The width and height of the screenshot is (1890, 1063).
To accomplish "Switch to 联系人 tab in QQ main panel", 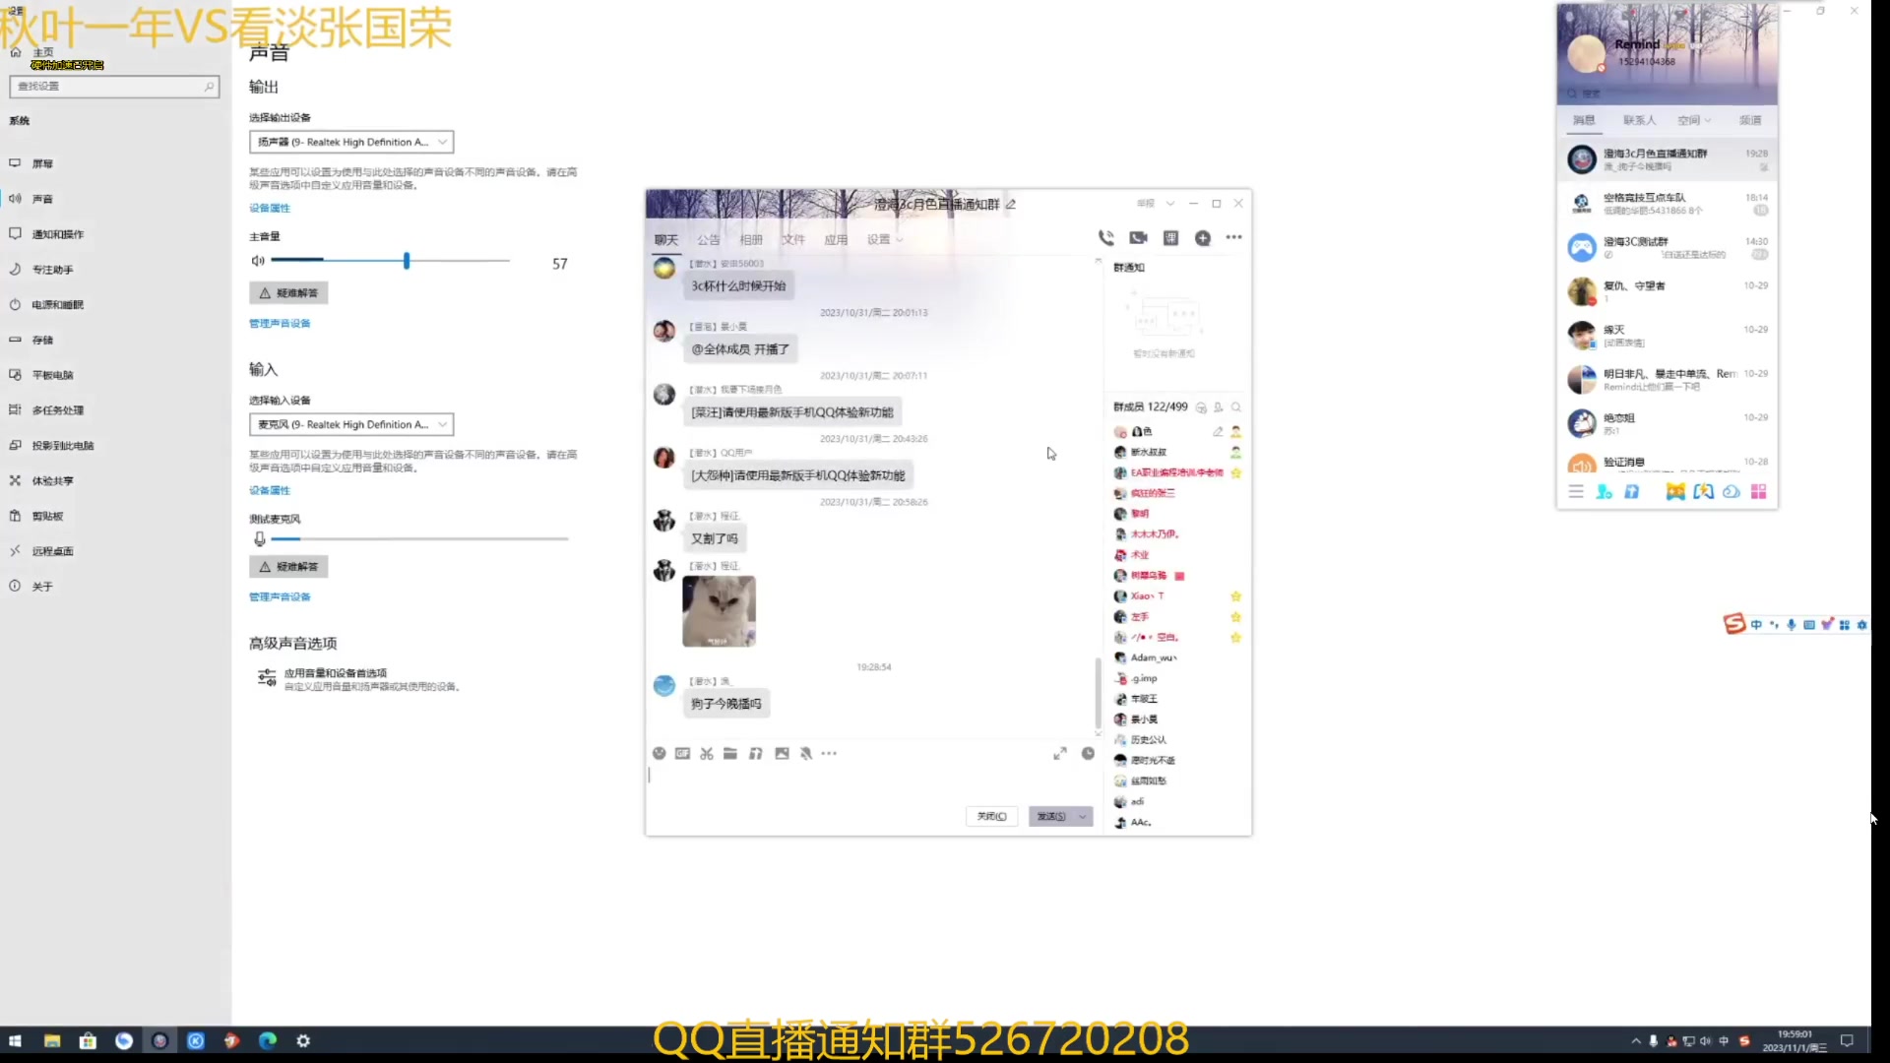I will click(1639, 120).
